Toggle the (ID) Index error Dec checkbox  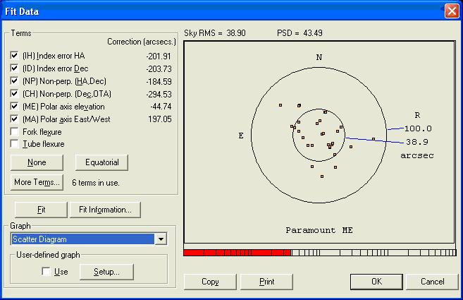pos(15,68)
